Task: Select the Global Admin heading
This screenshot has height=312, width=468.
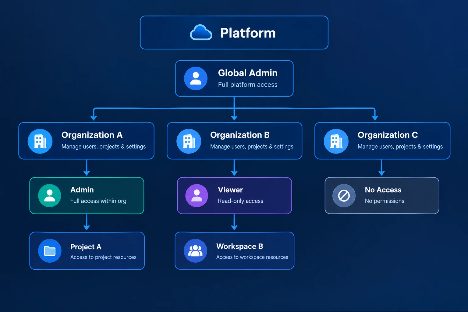Action: tap(248, 73)
